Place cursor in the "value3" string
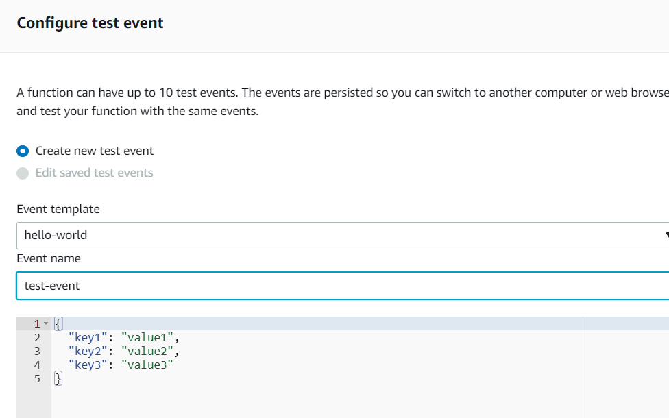Image resolution: width=669 pixels, height=418 pixels. (147, 365)
